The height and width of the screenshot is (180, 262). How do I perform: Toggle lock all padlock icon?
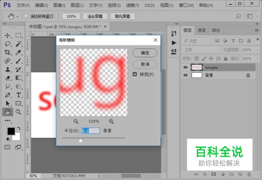point(226,58)
